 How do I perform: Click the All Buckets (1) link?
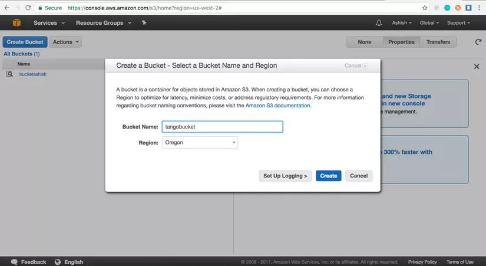tap(22, 54)
